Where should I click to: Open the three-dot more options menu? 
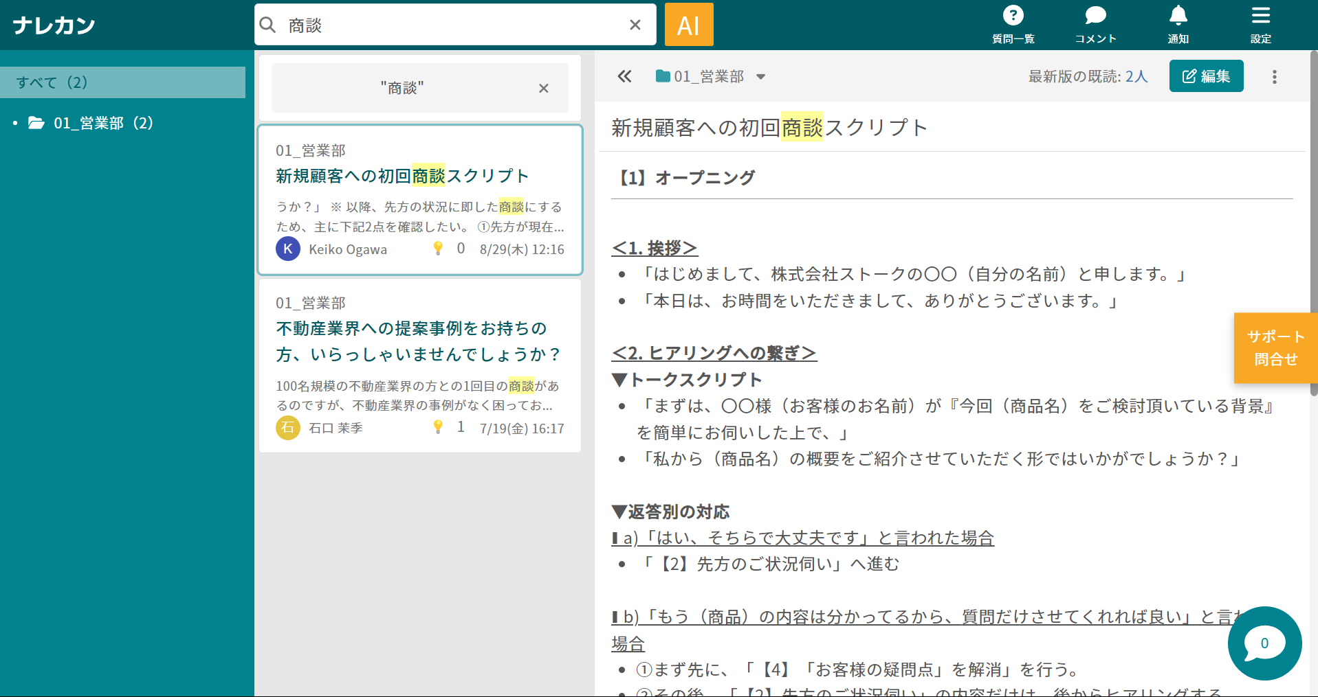[x=1274, y=77]
